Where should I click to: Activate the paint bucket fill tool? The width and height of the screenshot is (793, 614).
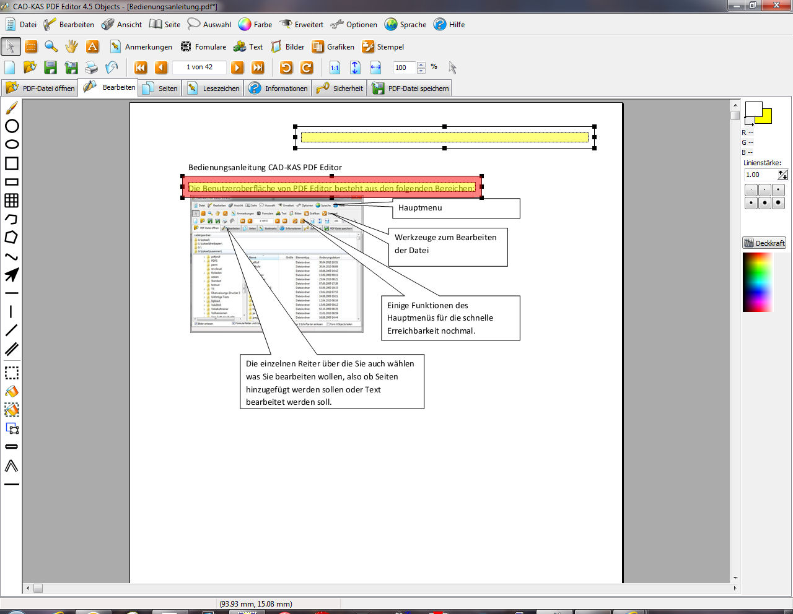[x=12, y=391]
